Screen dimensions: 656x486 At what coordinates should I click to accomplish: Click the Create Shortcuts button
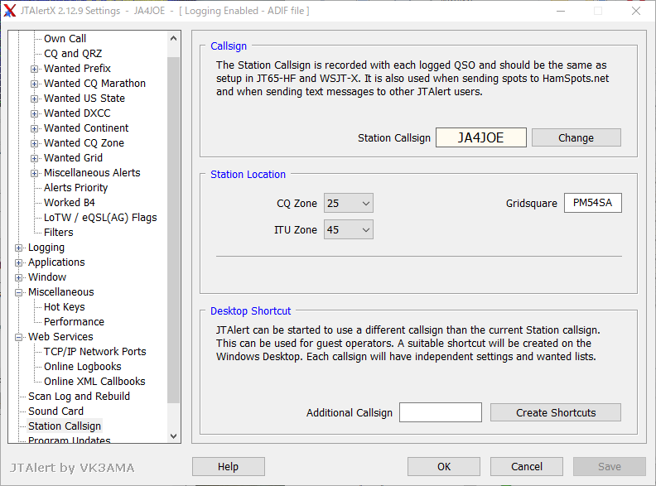pos(556,413)
